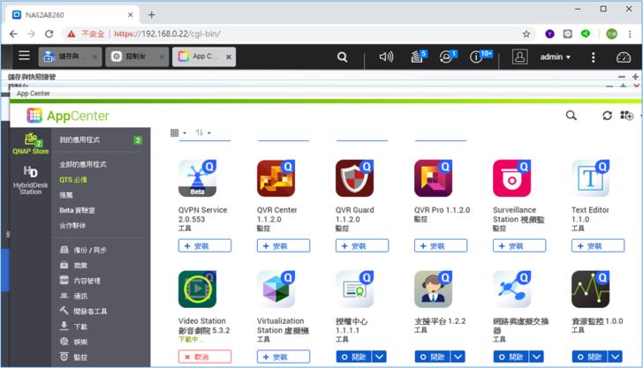Install Virtualization Station with 安裝 button
This screenshot has height=368, width=643.
pyautogui.click(x=284, y=357)
